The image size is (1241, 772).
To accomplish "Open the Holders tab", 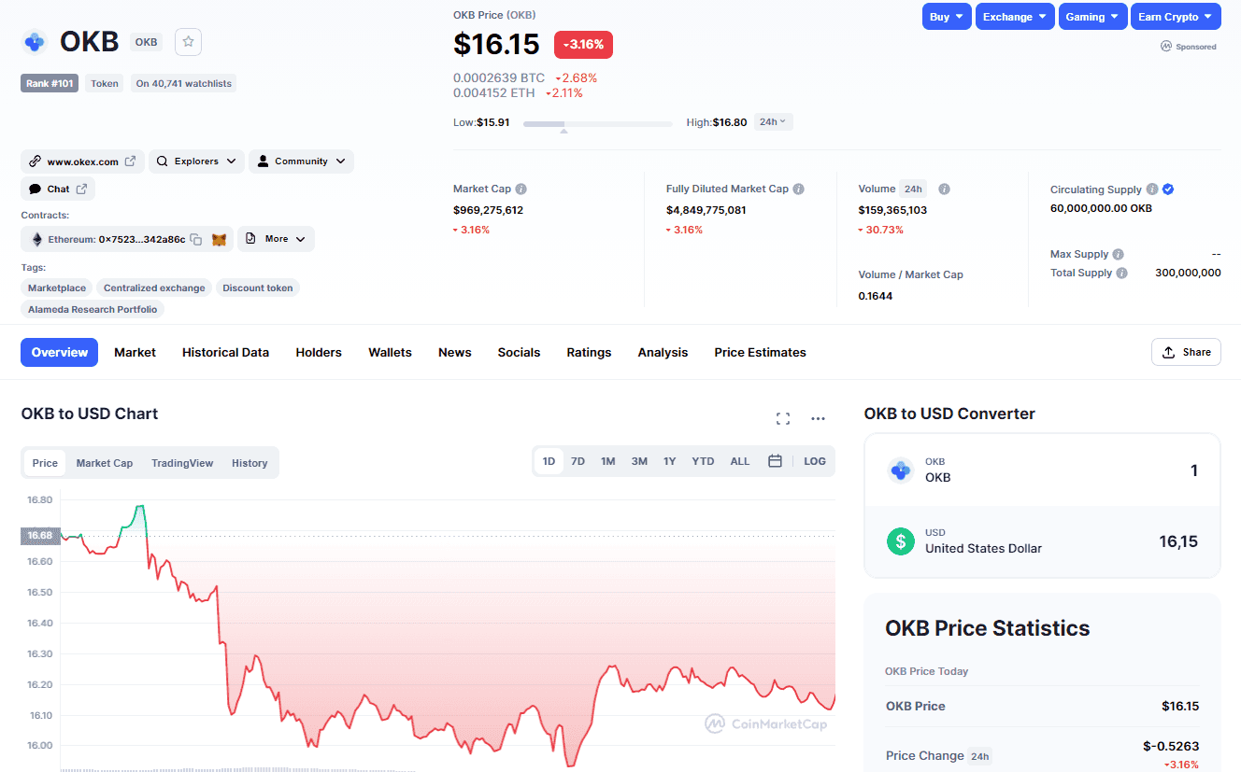I will [x=319, y=352].
